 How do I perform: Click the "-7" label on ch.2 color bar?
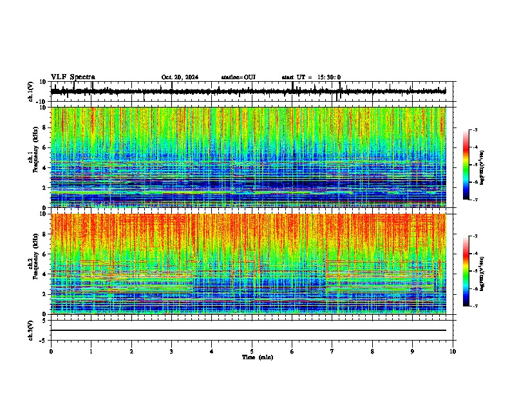(475, 306)
